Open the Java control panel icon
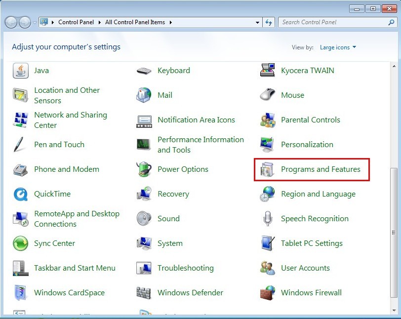401x319 pixels. pos(21,71)
